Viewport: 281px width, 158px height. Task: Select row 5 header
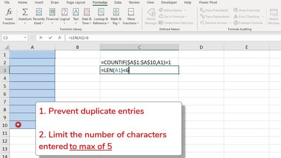click(5, 86)
